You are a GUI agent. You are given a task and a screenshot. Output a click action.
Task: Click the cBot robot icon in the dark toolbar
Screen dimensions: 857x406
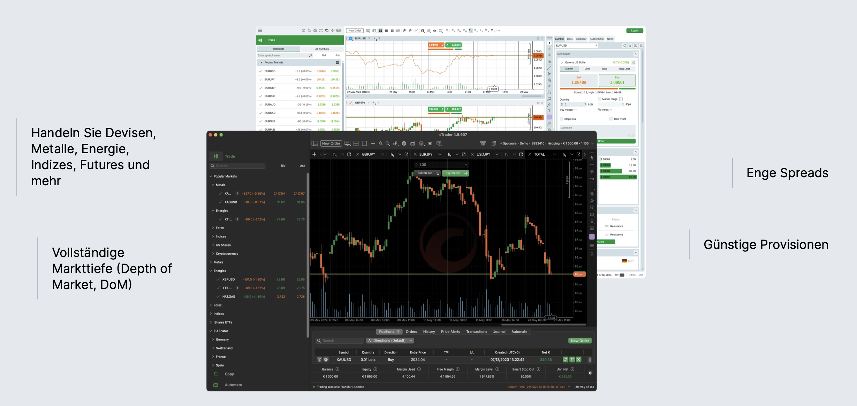413,143
